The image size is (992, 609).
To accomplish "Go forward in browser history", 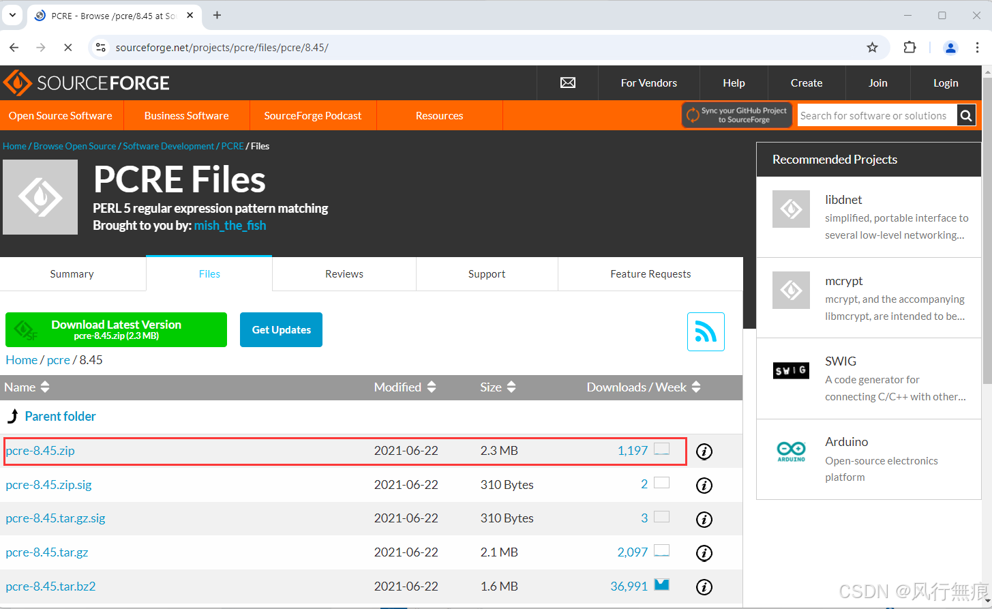I will (41, 47).
